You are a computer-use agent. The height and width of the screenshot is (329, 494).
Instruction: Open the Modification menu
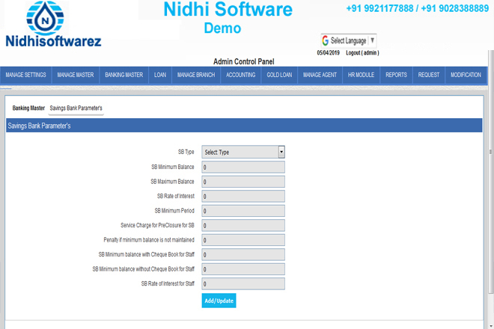(x=466, y=75)
